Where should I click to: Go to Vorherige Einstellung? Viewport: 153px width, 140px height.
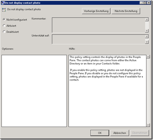click(96, 11)
